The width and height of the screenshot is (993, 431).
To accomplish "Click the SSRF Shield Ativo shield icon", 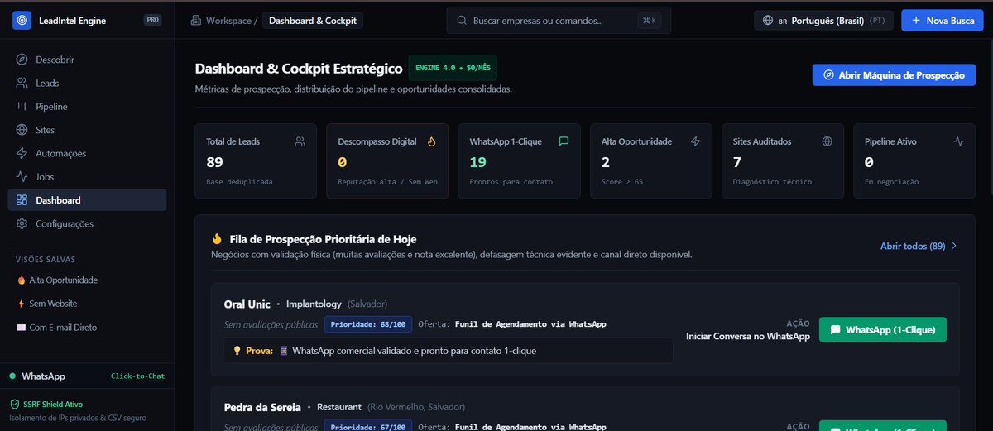I will 14,405.
